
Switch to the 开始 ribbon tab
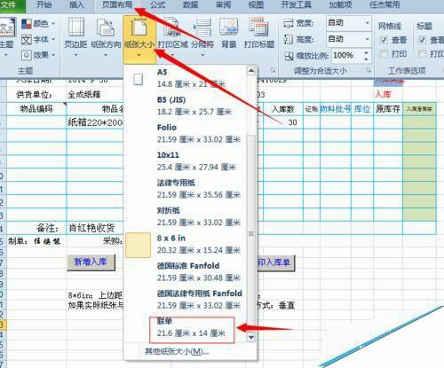click(44, 4)
